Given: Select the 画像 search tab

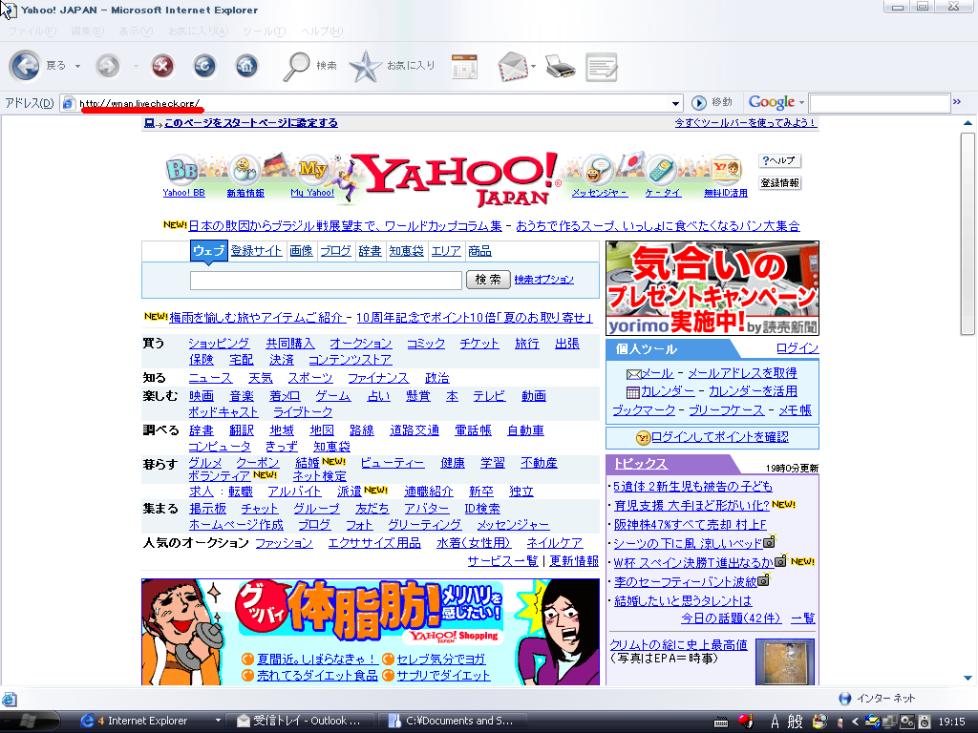Looking at the screenshot, I should point(301,251).
